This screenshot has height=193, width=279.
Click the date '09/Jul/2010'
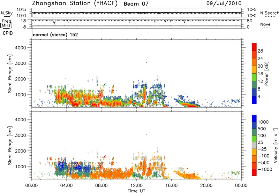[224, 3]
